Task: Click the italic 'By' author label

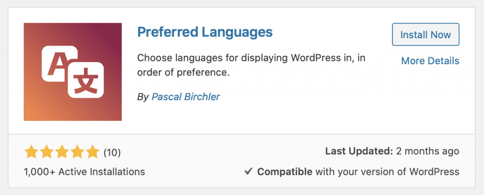Action: click(x=143, y=97)
